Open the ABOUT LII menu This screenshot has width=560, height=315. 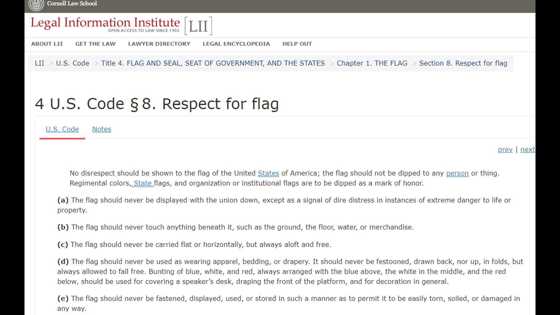click(47, 44)
